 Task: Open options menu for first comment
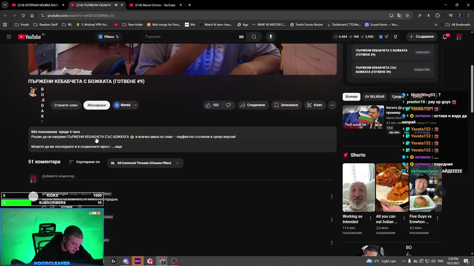(332, 197)
